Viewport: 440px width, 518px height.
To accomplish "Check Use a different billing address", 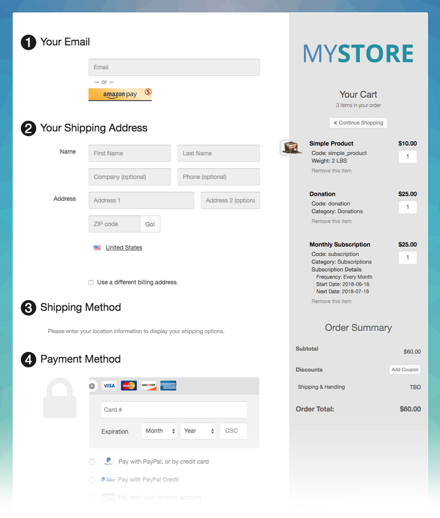I will (91, 282).
